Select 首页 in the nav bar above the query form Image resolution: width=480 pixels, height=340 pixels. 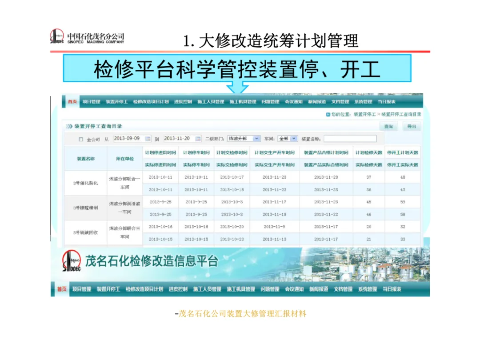click(x=72, y=102)
